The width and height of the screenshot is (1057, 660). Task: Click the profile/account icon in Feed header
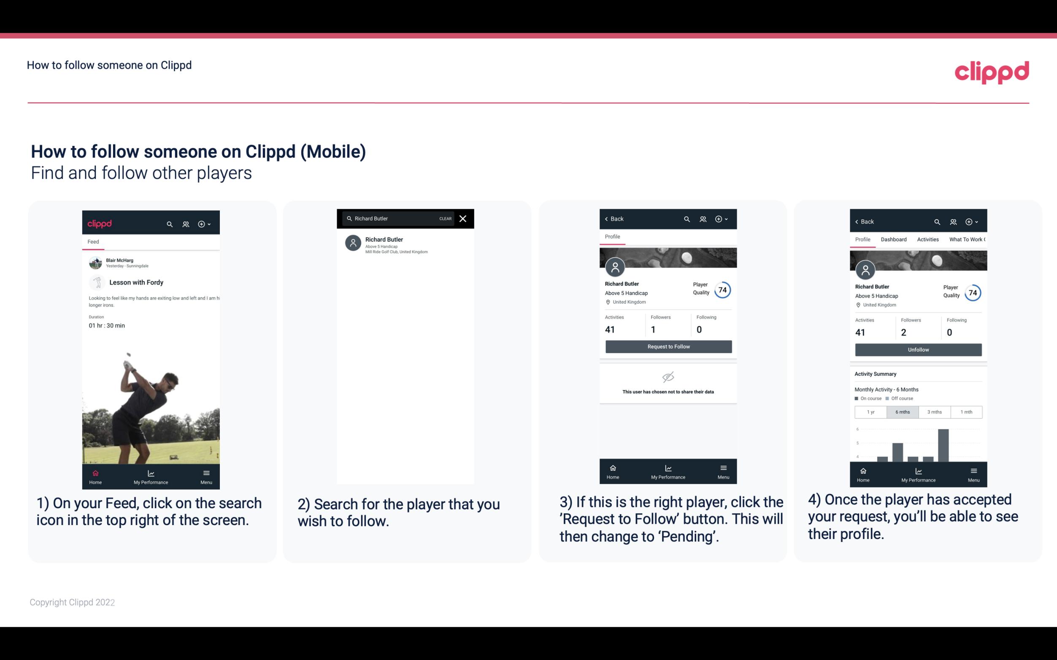185,224
